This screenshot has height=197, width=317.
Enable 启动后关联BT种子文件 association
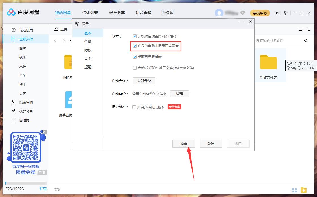click(x=135, y=68)
